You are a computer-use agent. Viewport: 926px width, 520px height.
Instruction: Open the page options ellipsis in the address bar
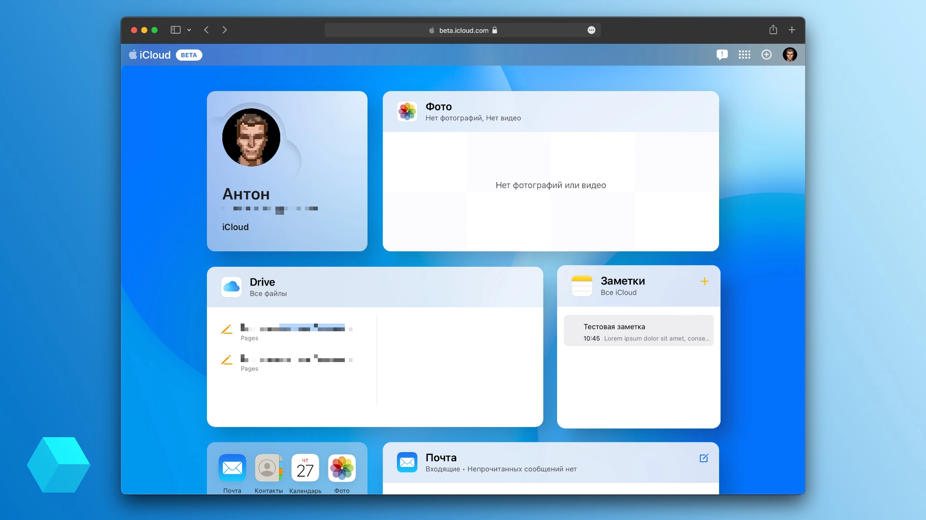[591, 30]
